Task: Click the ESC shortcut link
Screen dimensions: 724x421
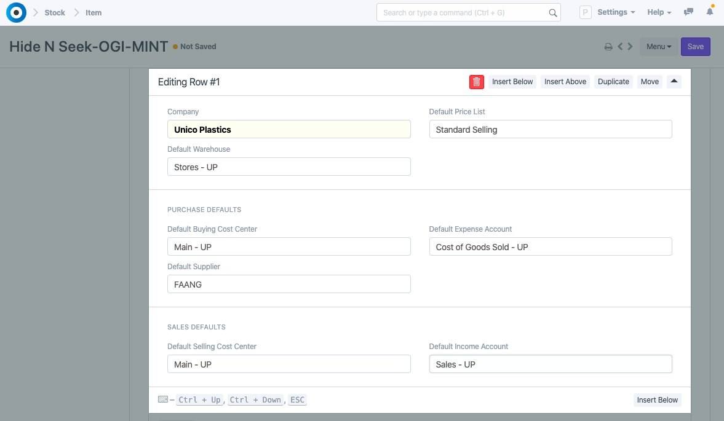Action: coord(296,399)
